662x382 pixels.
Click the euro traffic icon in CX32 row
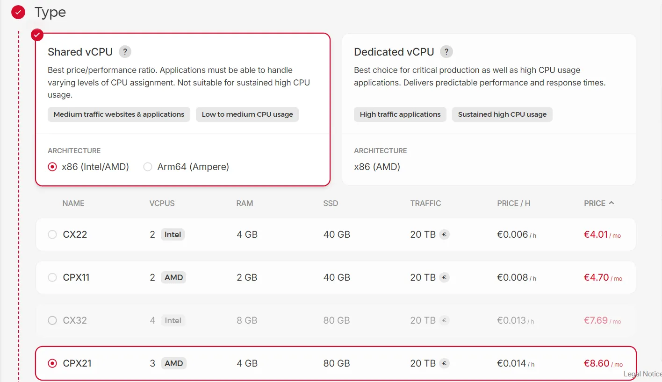444,320
